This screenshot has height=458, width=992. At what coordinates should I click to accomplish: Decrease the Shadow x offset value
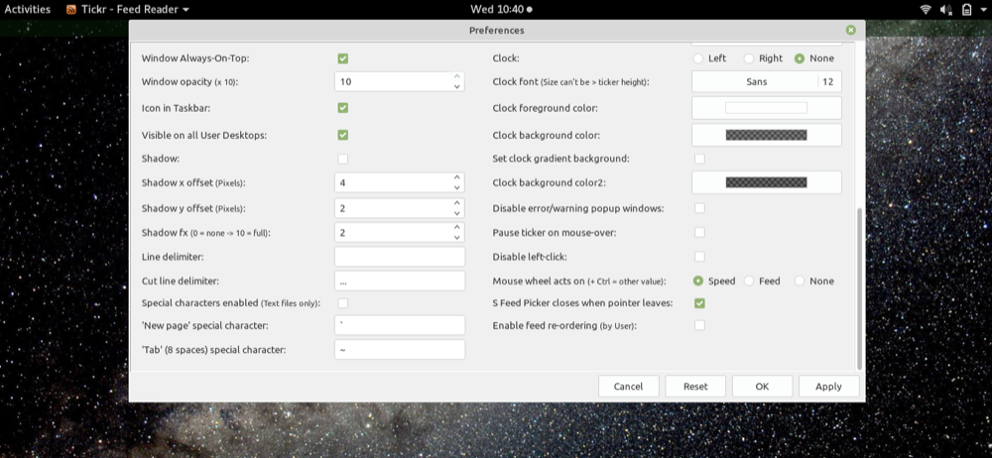coord(456,188)
